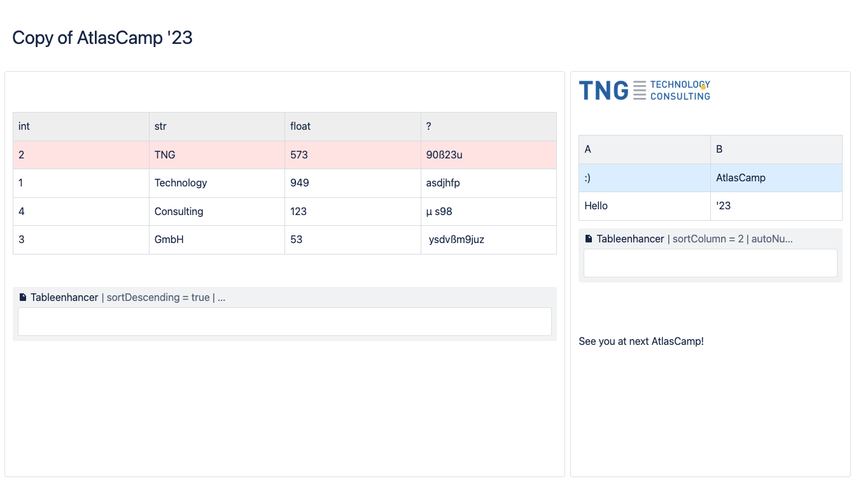The width and height of the screenshot is (856, 481).
Task: Click the '?' column header
Action: coord(488,127)
